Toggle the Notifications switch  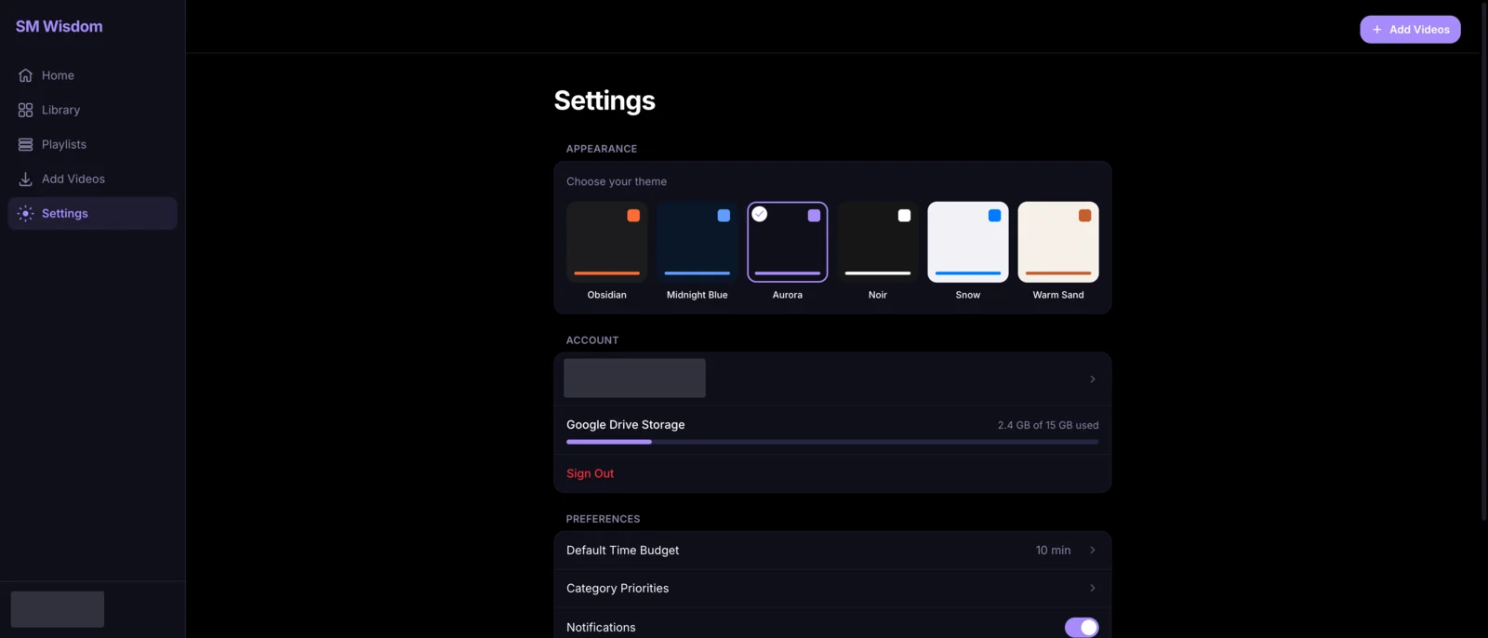1082,628
